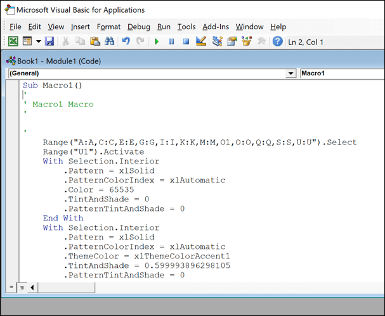Open the Debug menu
This screenshot has height=316, width=385.
(x=139, y=27)
